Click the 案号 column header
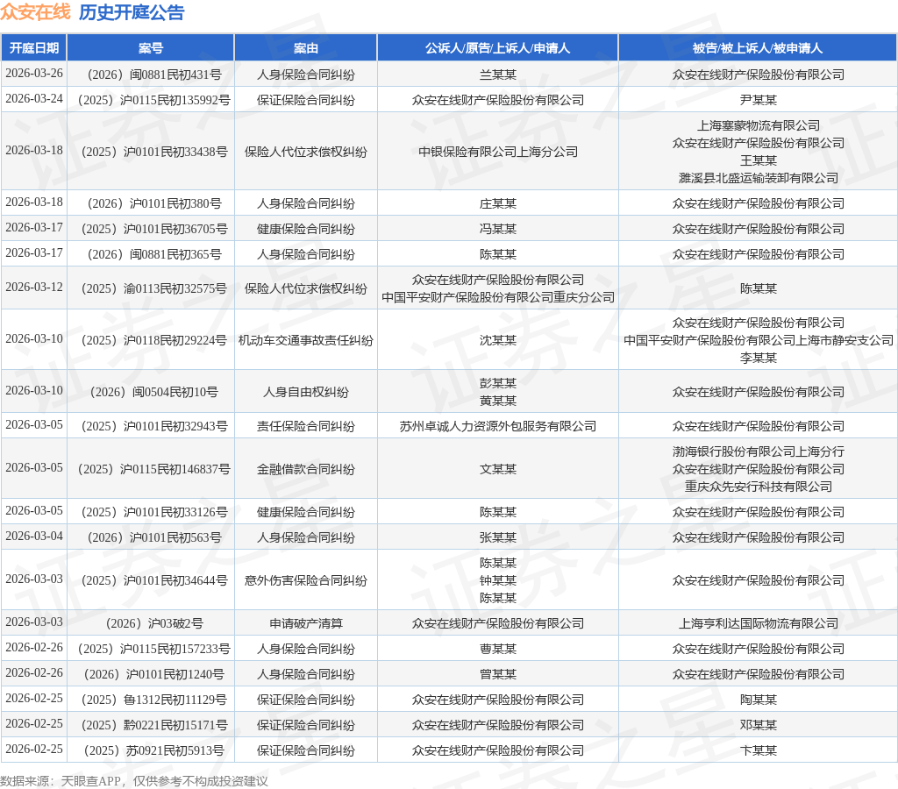The width and height of the screenshot is (898, 789). click(151, 48)
